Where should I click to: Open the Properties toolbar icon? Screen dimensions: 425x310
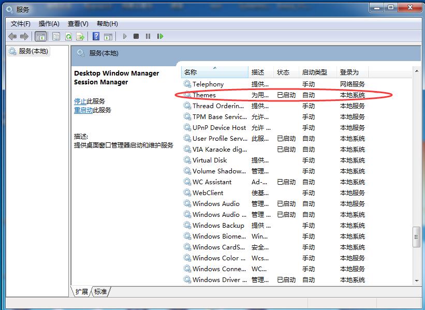click(x=56, y=36)
